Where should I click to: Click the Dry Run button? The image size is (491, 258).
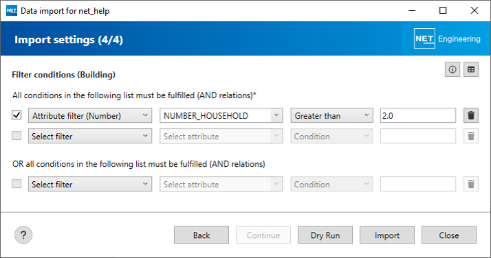(x=325, y=235)
